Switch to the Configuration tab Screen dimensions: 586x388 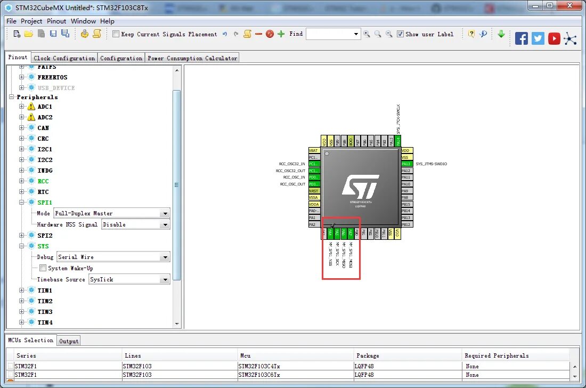121,58
